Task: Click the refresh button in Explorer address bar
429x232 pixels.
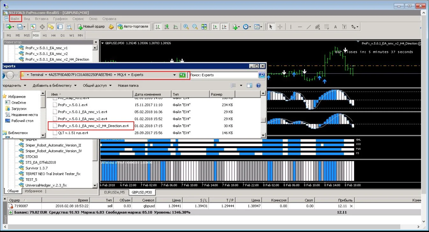Action: pos(182,75)
